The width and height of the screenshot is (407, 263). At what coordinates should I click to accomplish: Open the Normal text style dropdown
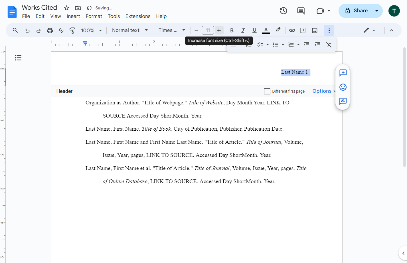coord(130,30)
